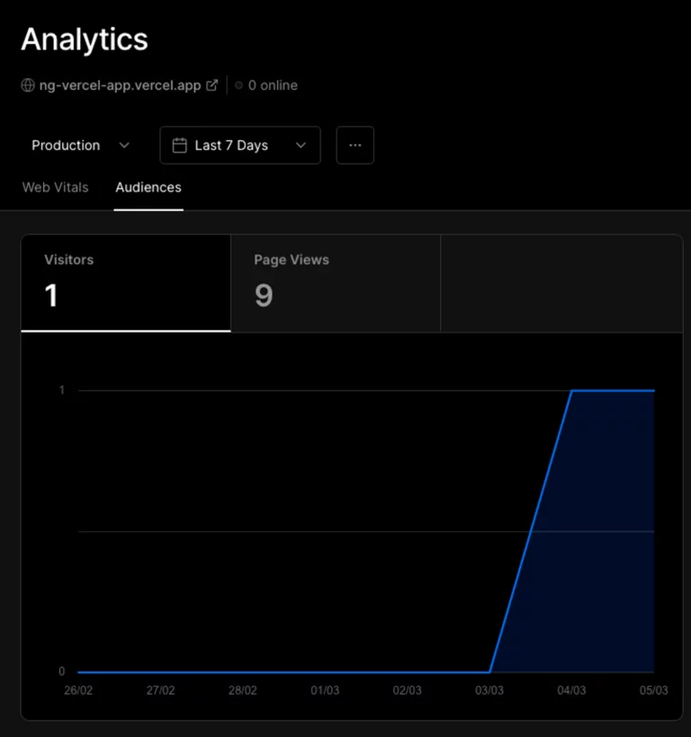The width and height of the screenshot is (691, 737).
Task: Select the Audiences tab
Action: coord(148,188)
